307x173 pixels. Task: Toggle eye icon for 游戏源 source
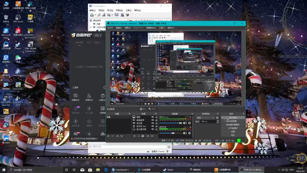click(152, 123)
